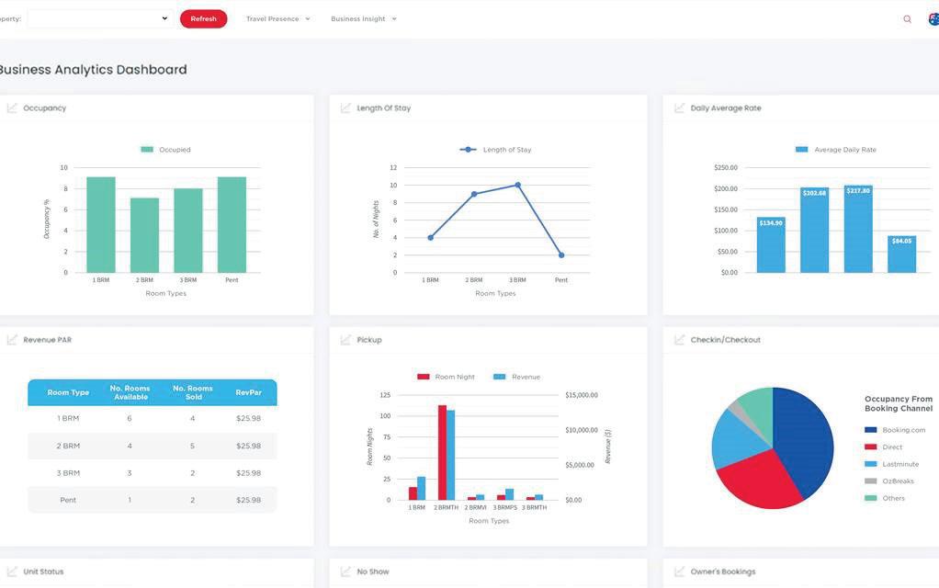Expand the Travel Presence menu
Screen dimensions: 939x588
pyautogui.click(x=277, y=19)
